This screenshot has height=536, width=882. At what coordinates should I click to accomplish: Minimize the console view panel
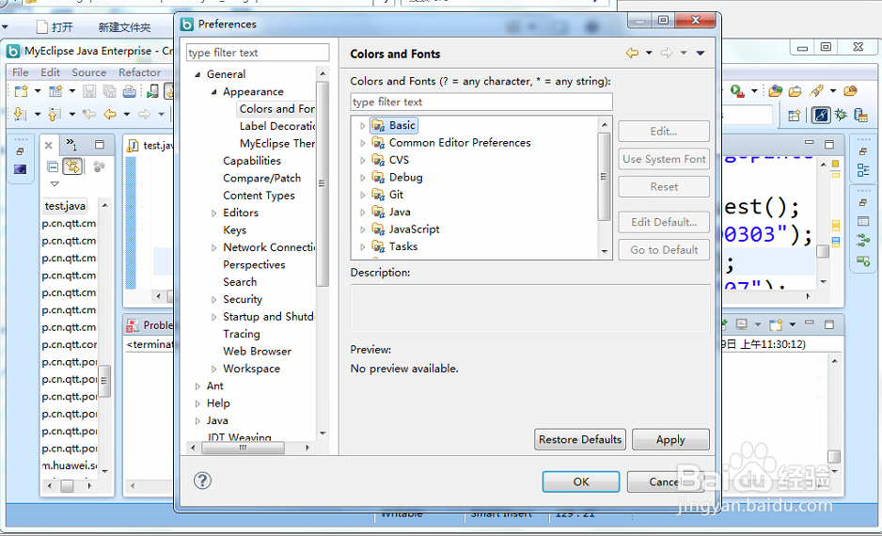click(x=810, y=323)
